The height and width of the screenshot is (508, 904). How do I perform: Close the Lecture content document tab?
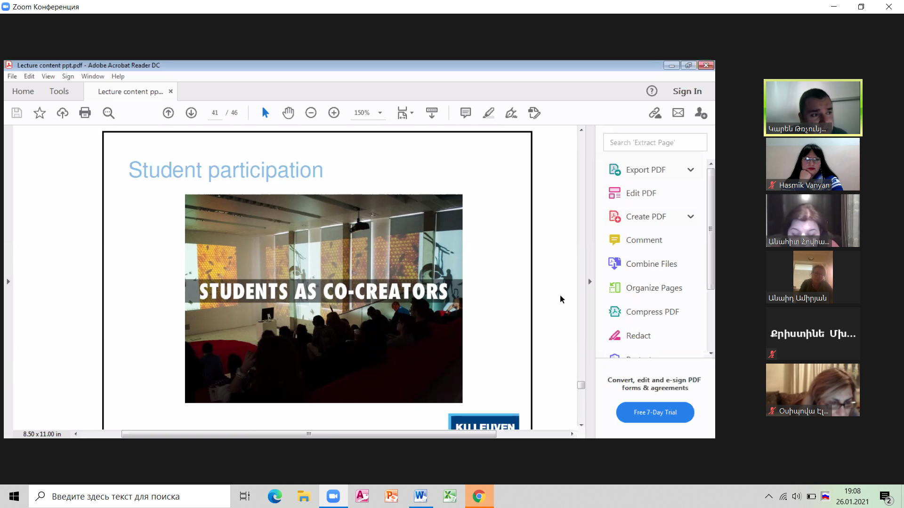coord(171,91)
